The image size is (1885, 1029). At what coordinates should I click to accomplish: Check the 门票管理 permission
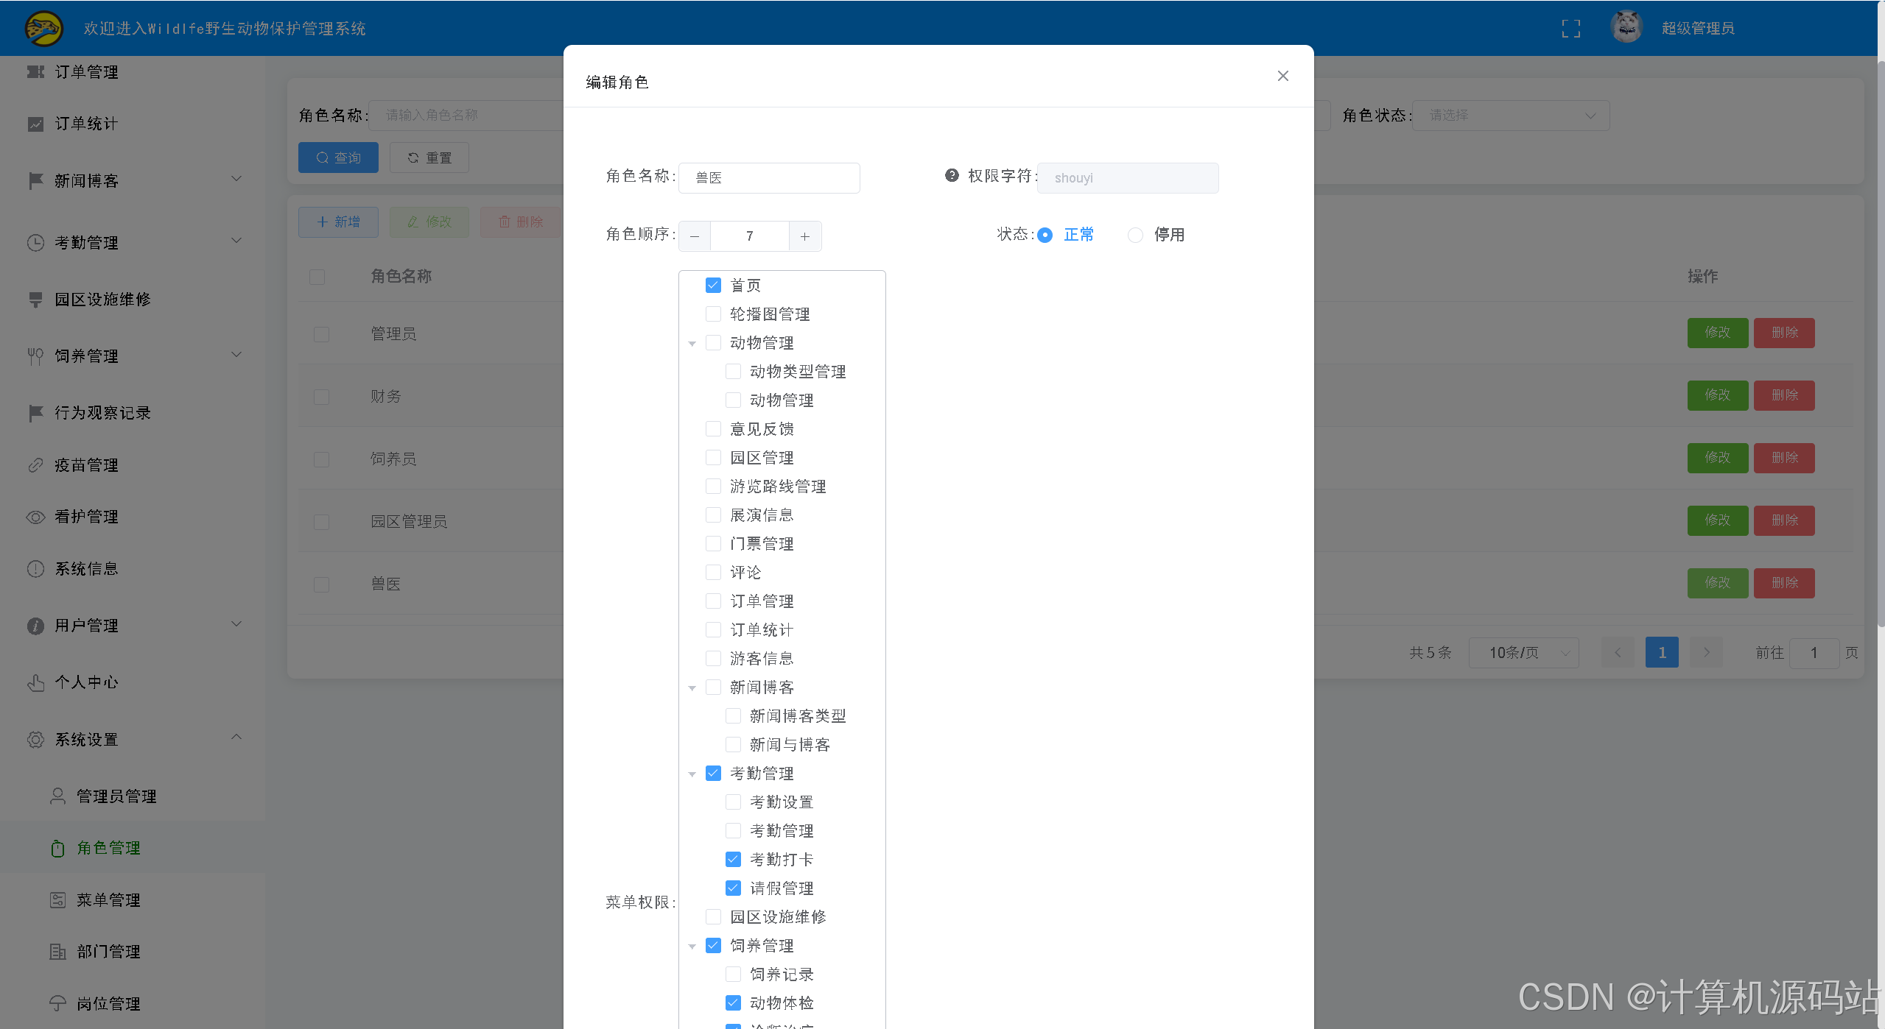713,543
